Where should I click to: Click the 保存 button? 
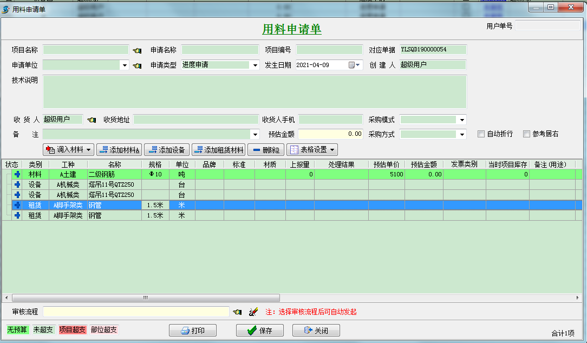(259, 331)
